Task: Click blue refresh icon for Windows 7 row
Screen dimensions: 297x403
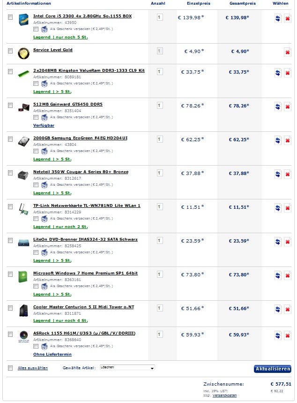Action: click(x=277, y=275)
